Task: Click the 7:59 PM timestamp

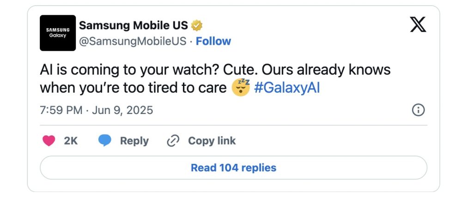Action: (x=61, y=111)
